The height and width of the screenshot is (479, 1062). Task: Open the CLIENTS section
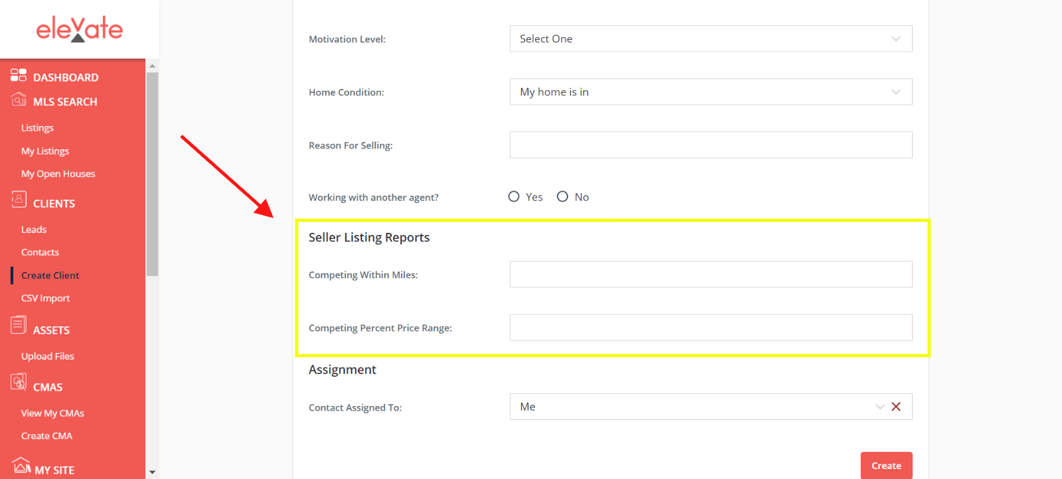(54, 204)
